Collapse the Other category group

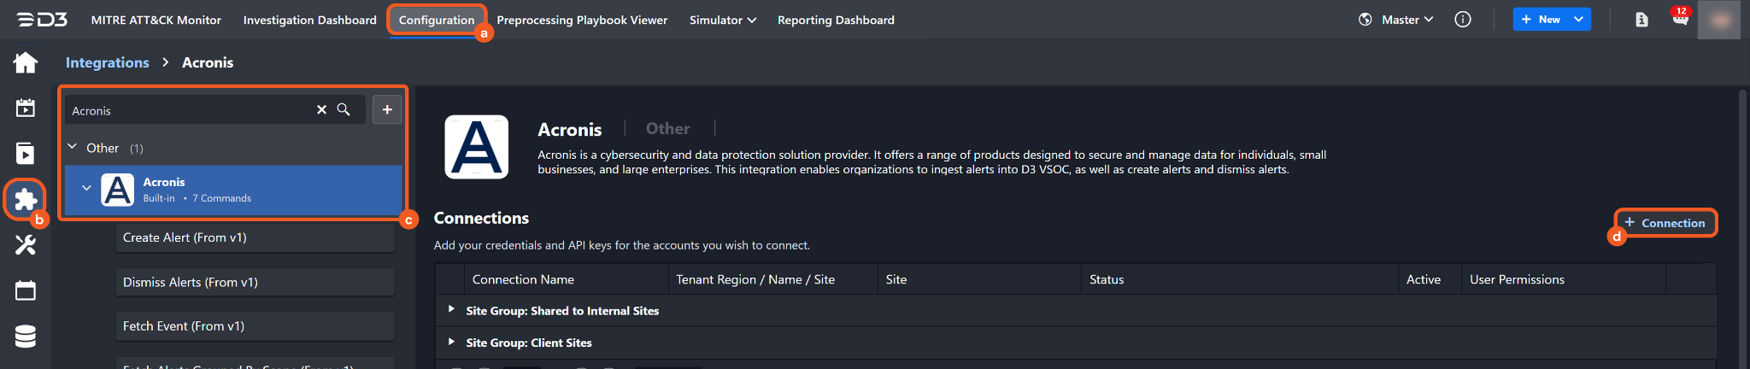pos(73,148)
